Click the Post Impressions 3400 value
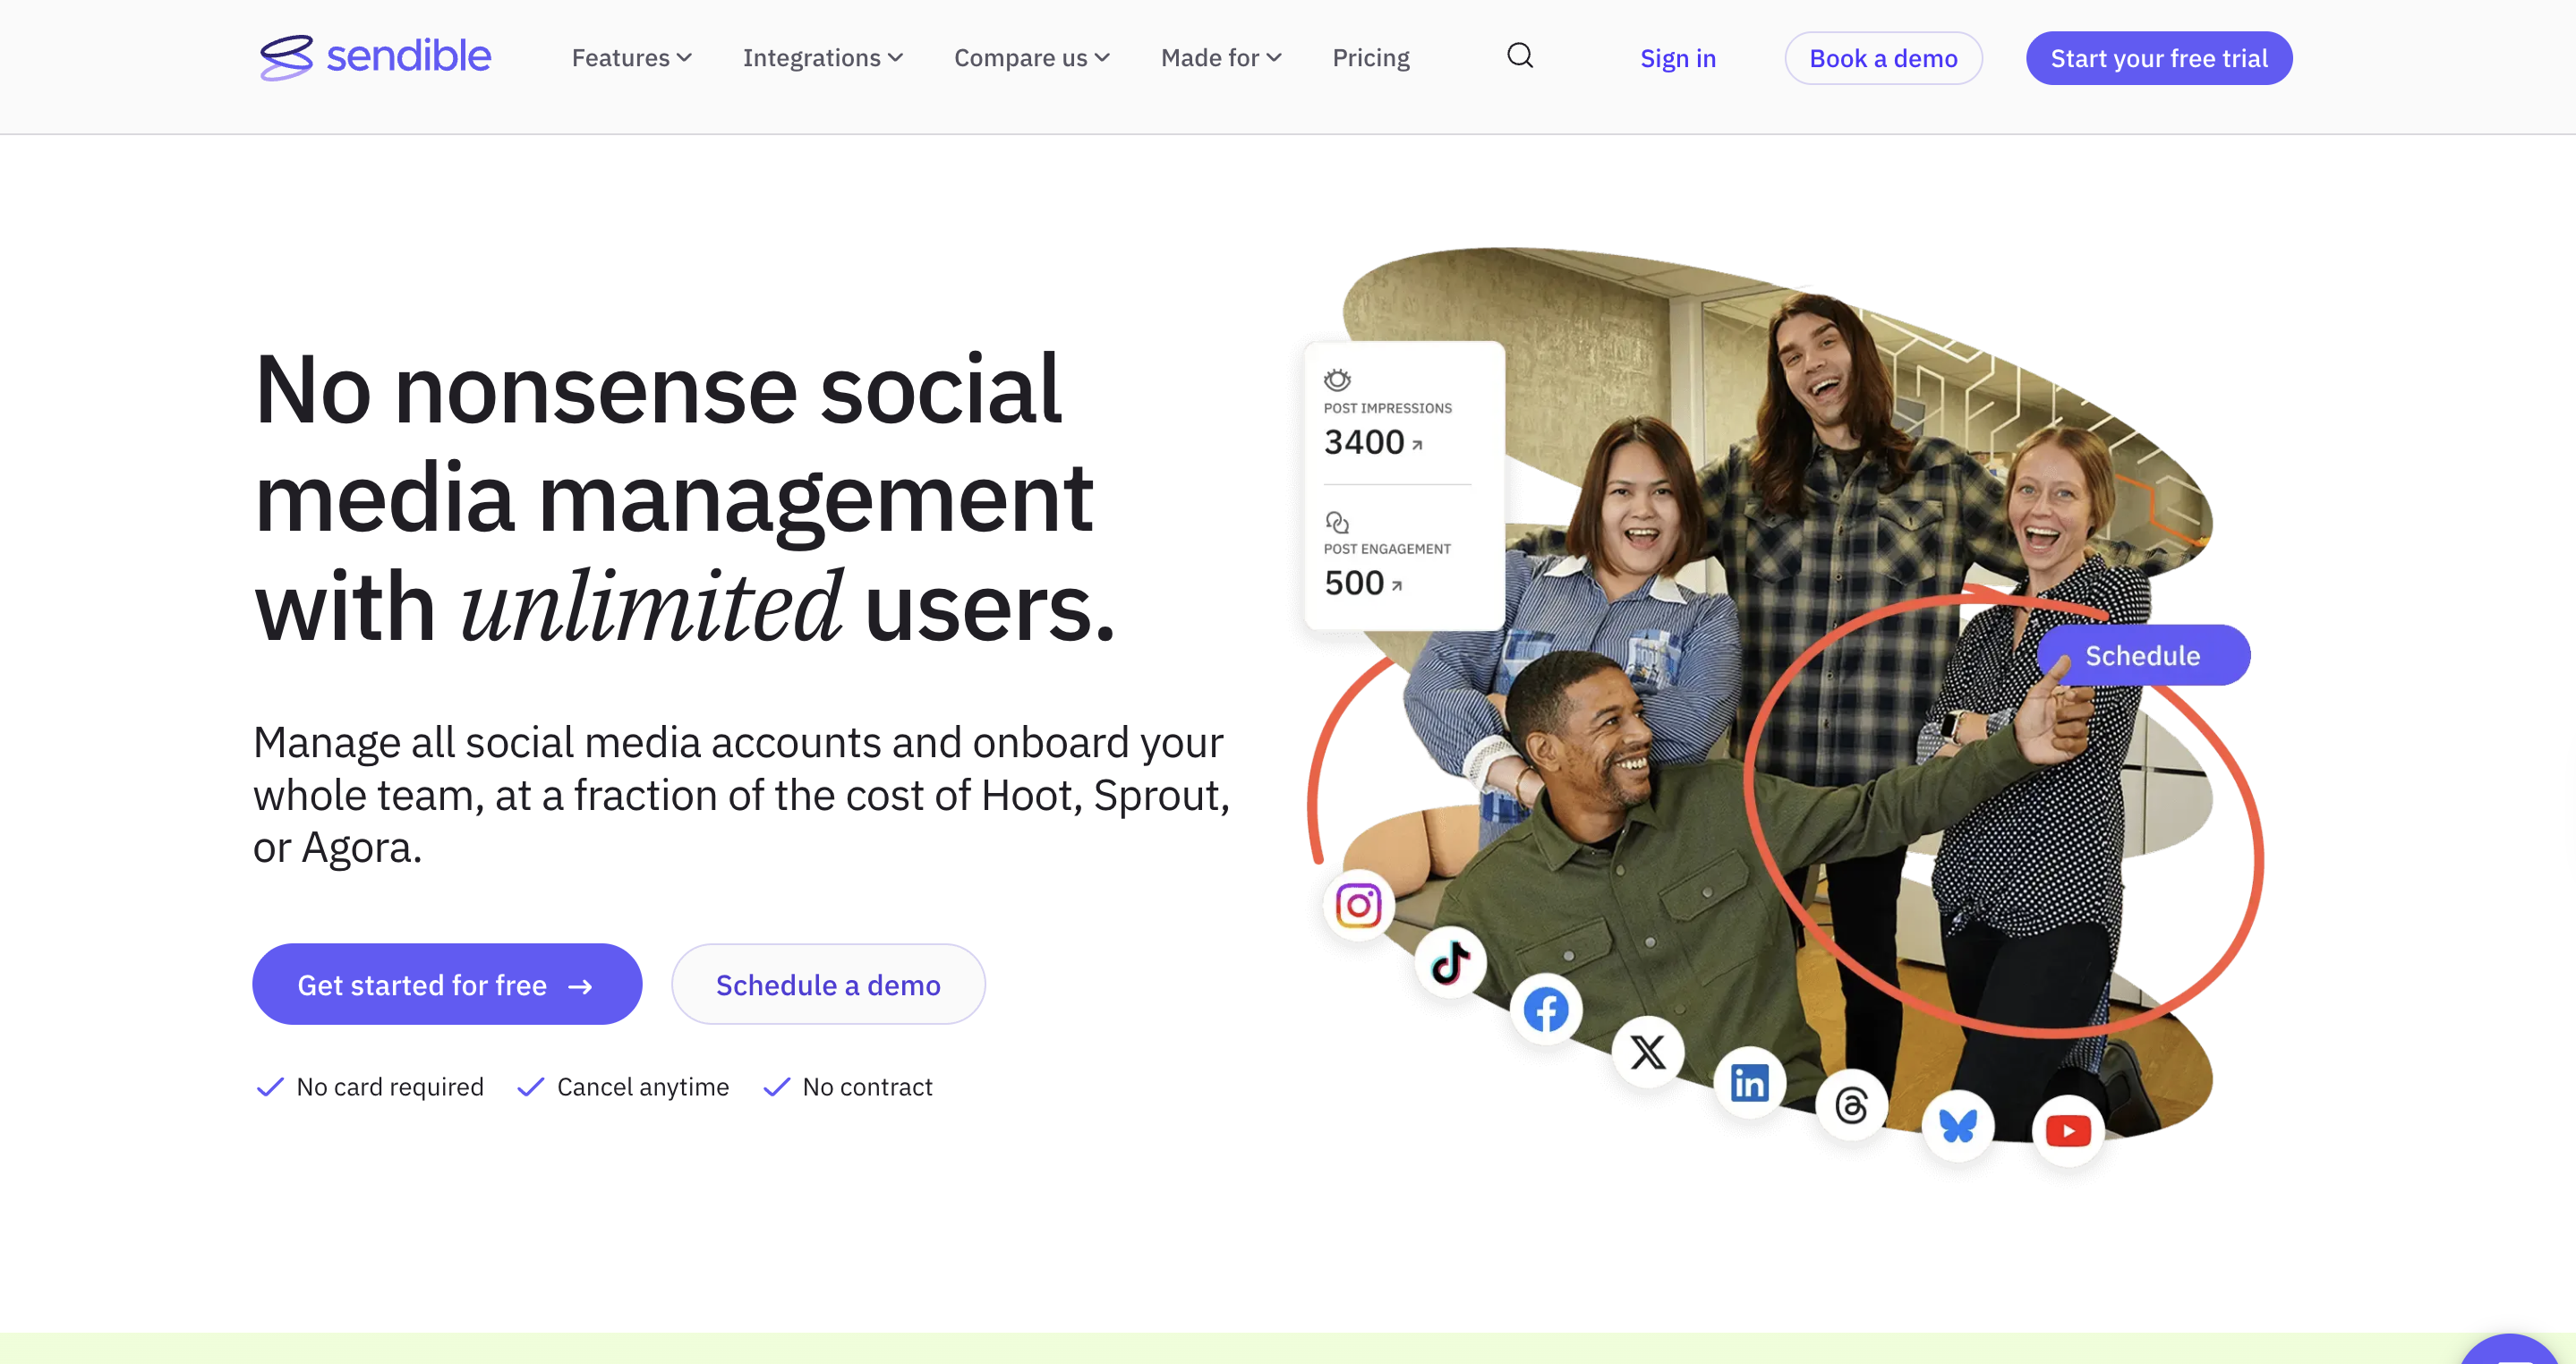This screenshot has width=2576, height=1364. (1364, 442)
